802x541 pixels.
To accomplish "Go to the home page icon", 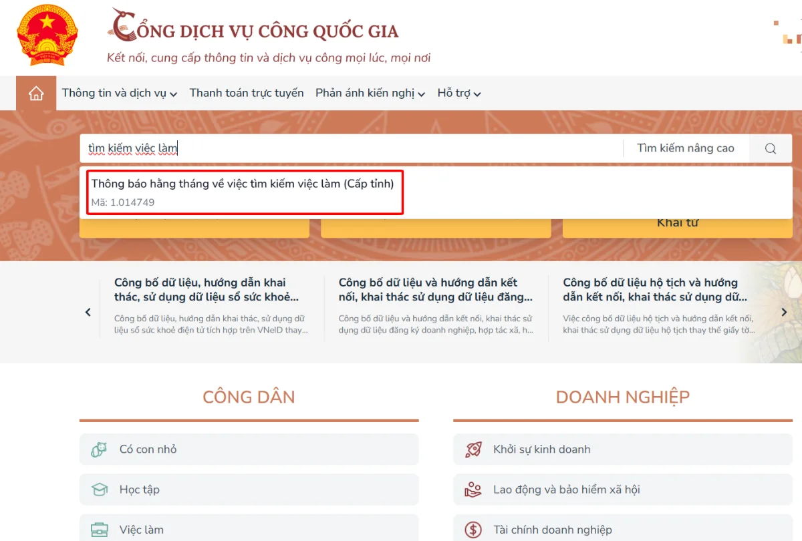I will coord(36,94).
